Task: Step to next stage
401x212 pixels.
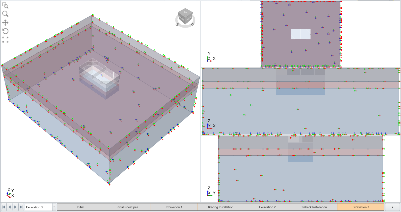Action: (15, 207)
